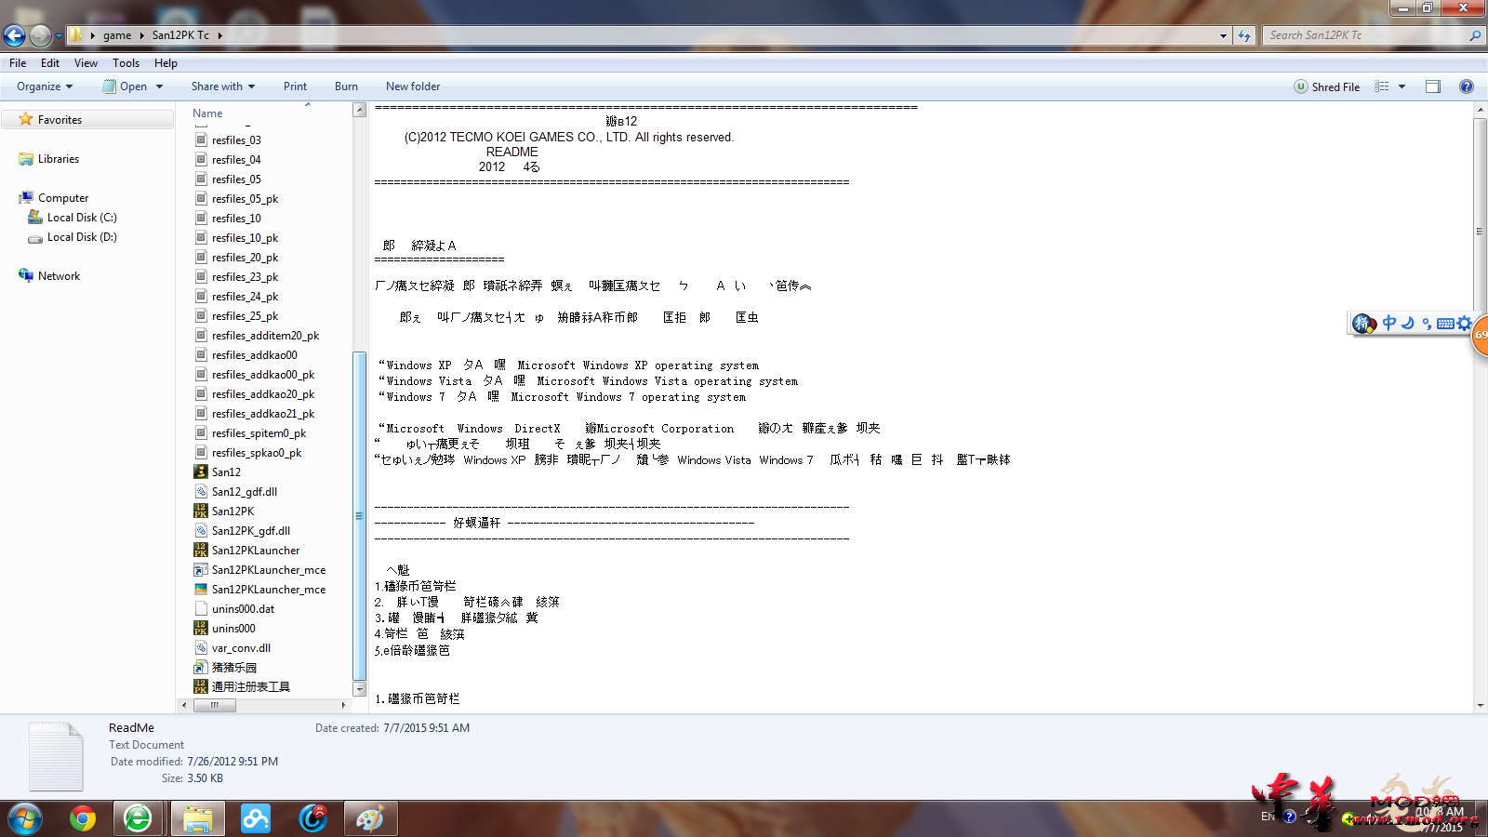Click the Forward navigation arrow
Screen dimensions: 1488x837
[x=40, y=35]
